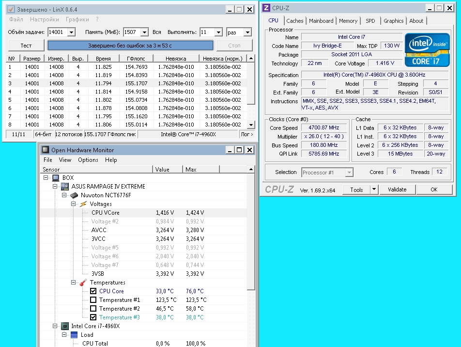The width and height of the screenshot is (461, 347).
Task: Click the Open Hardware Monitor scrollbar up arrow
Action: point(251,169)
